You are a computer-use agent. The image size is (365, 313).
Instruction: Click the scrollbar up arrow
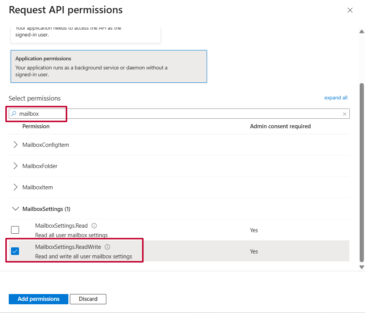click(x=362, y=31)
